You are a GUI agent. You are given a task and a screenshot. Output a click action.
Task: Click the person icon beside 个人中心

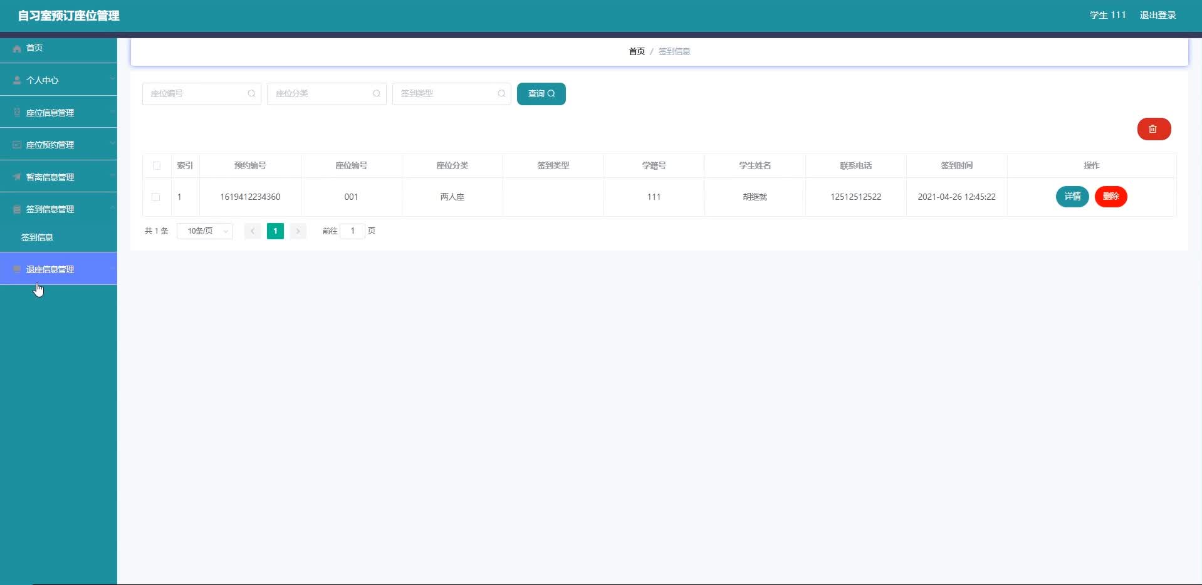17,80
